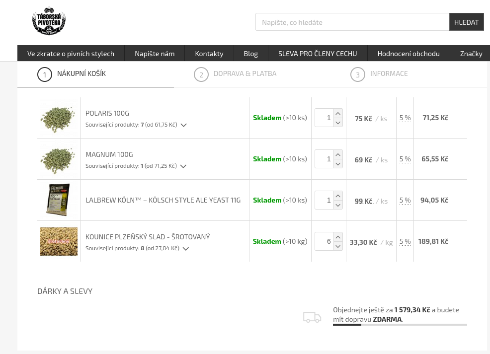The width and height of the screenshot is (490, 354).
Task: Click the search field Napište, co hledáte
Action: [x=352, y=22]
